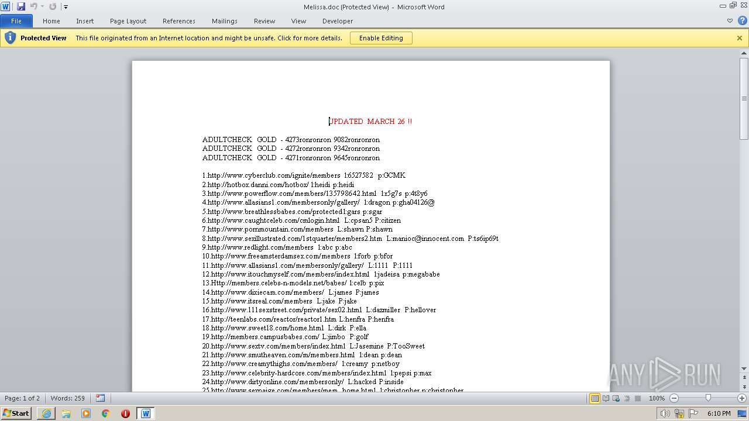Click the 100% zoom level button
The width and height of the screenshot is (749, 421).
(657, 398)
